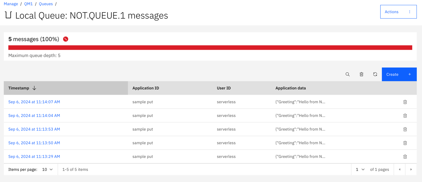The image size is (422, 182).
Task: Delete the message from 11:13:50 AM
Action: [x=405, y=143]
